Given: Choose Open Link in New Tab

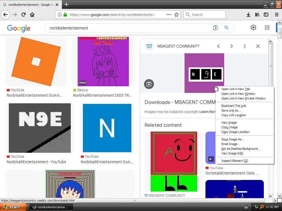Looking at the screenshot, I should point(236,89).
